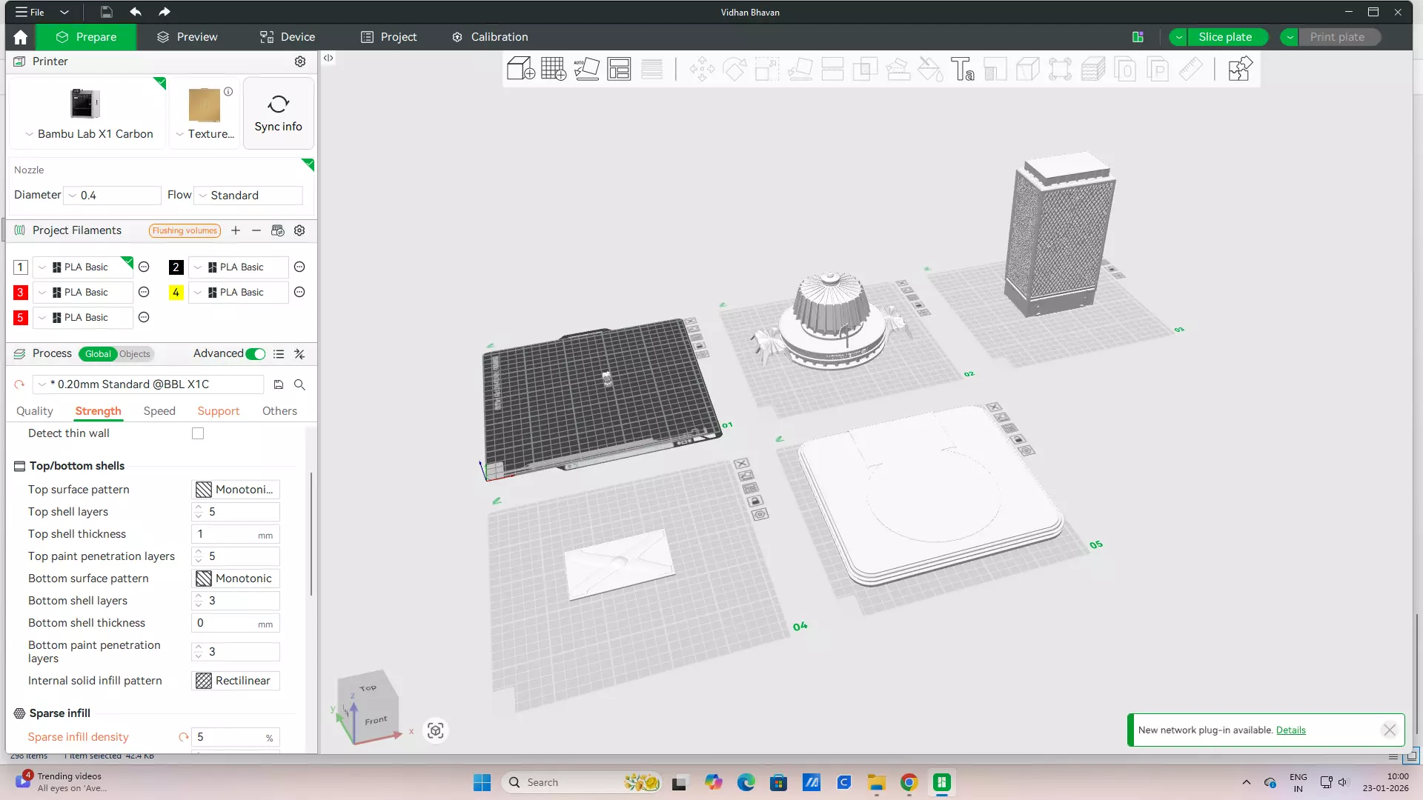1423x800 pixels.
Task: Click filament 2 black color swatch
Action: pos(176,267)
